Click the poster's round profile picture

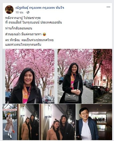click(x=9, y=10)
